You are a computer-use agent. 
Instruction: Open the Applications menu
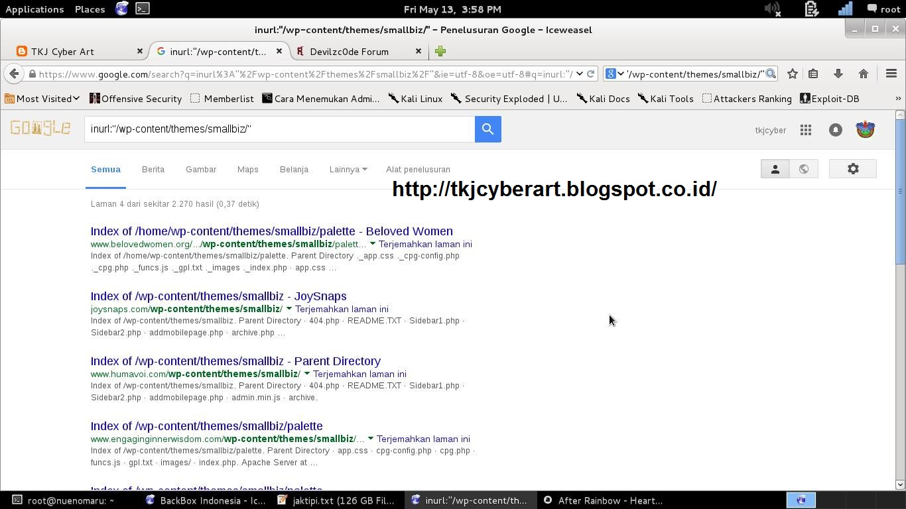coord(34,9)
